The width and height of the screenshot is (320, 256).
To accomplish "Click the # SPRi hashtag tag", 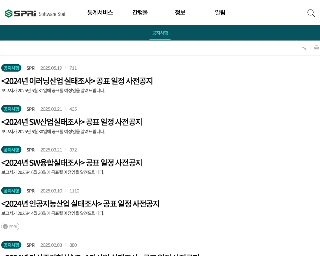I will tap(10, 226).
